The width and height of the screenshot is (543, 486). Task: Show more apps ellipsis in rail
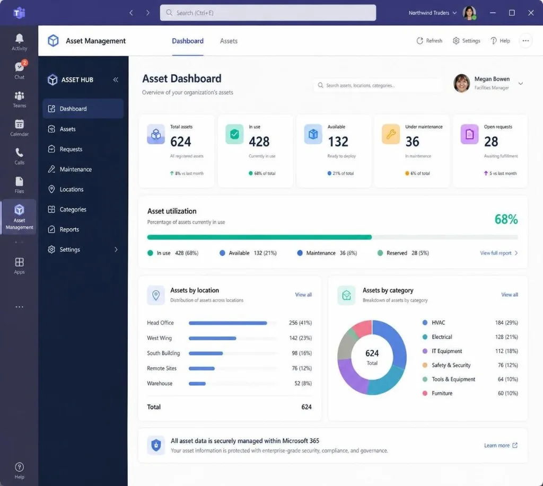[19, 307]
